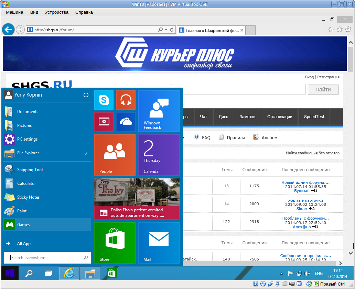Open volume speaker icon in tray

click(307, 274)
